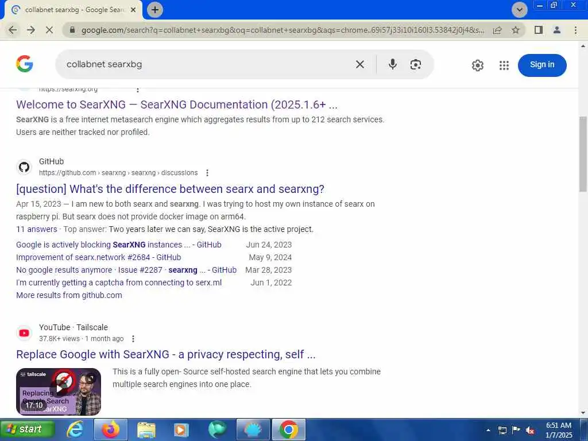Open more options for YouTube result
Viewport: 588px width, 441px height.
coord(133,339)
